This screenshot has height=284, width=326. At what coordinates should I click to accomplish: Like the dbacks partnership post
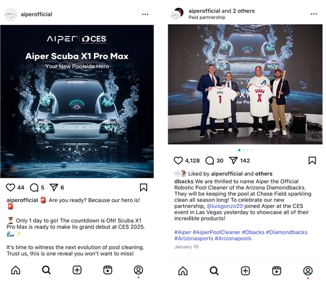pyautogui.click(x=178, y=160)
